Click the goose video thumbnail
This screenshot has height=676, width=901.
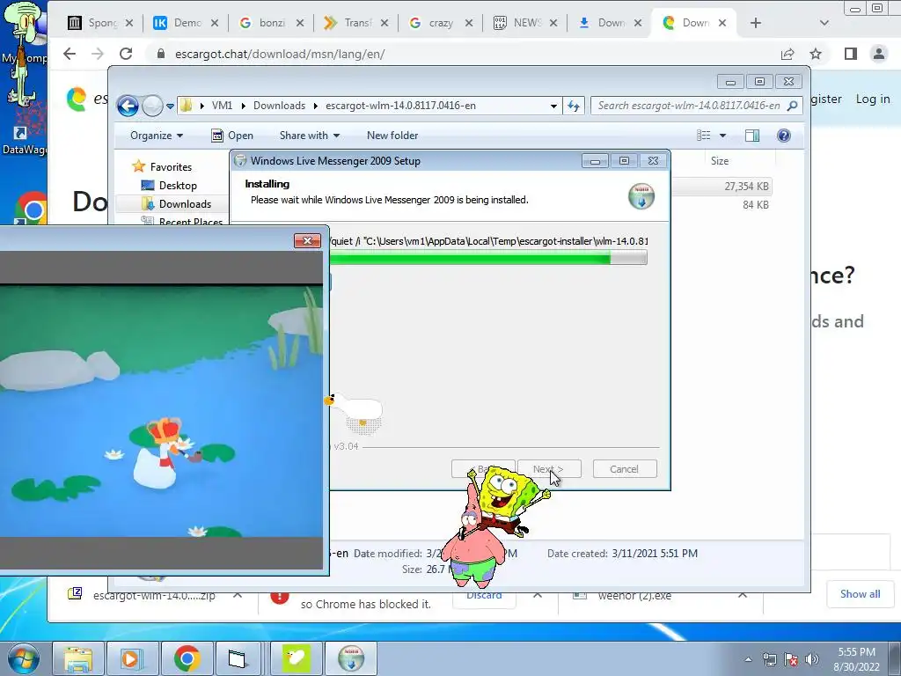[162, 411]
